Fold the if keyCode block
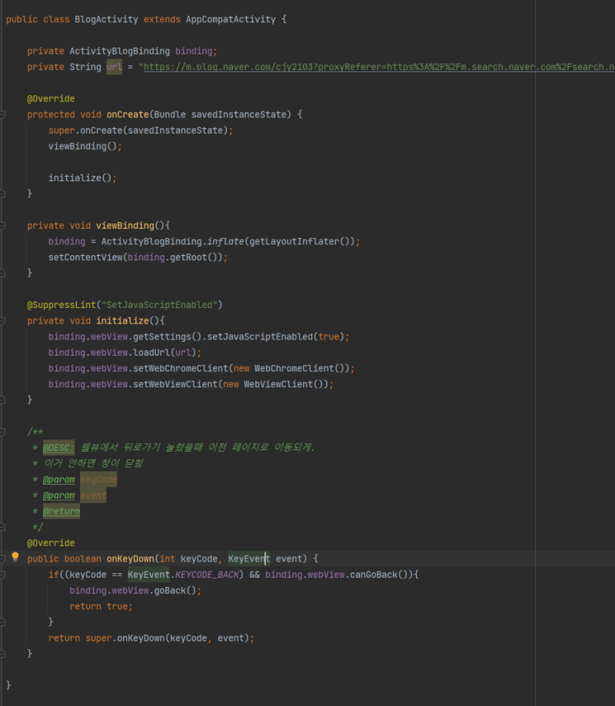The width and height of the screenshot is (615, 706). click(2, 575)
